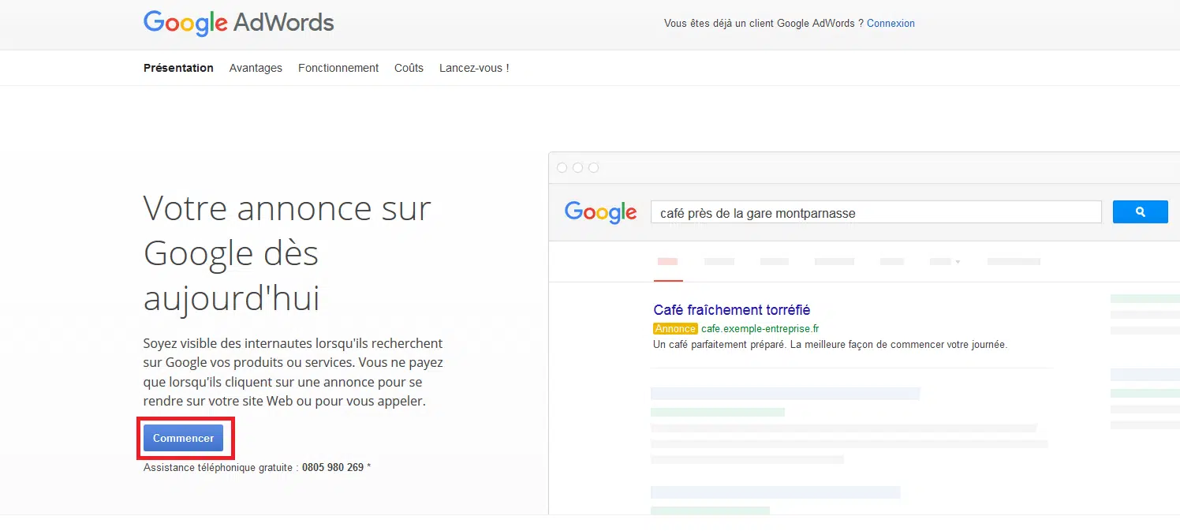Click the middle circle in the mock browser window
1180x531 pixels.
577,167
